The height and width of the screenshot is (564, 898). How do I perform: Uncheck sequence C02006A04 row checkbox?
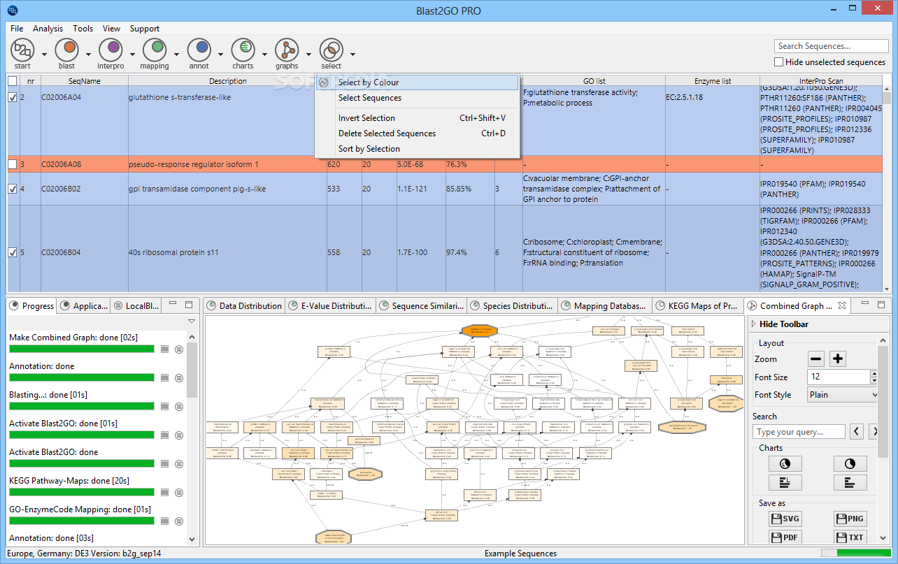coord(13,97)
